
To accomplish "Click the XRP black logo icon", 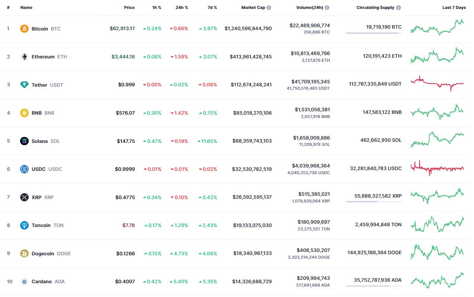I will click(24, 197).
